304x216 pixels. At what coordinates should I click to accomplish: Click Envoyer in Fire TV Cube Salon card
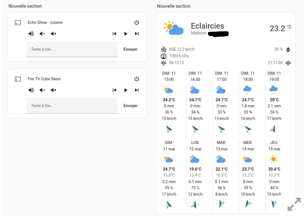tap(131, 106)
